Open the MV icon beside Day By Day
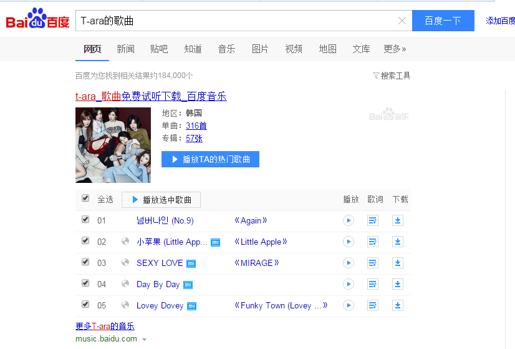The width and height of the screenshot is (515, 349). pos(188,285)
